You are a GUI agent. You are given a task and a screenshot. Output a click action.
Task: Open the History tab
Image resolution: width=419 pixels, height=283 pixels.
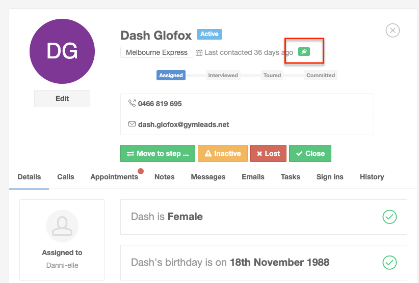pyautogui.click(x=372, y=177)
